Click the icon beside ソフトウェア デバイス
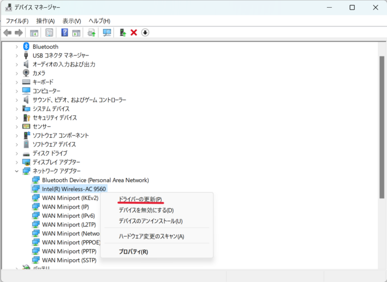Viewport: 387px width, 282px height. pos(26,144)
